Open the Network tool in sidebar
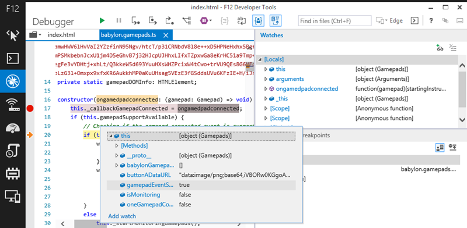The image size is (467, 228). pyautogui.click(x=13, y=105)
